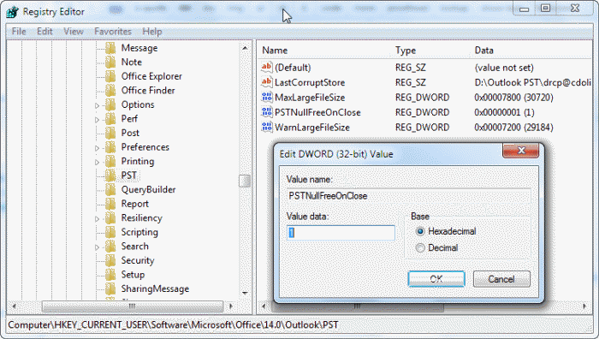Click the Value name field
599x339 pixels.
[x=409, y=196]
